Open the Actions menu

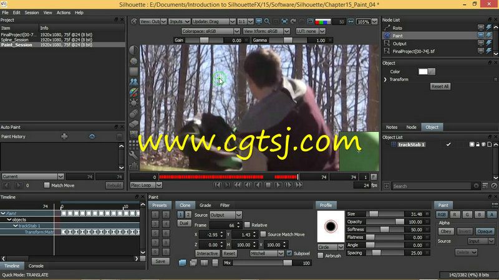(64, 12)
